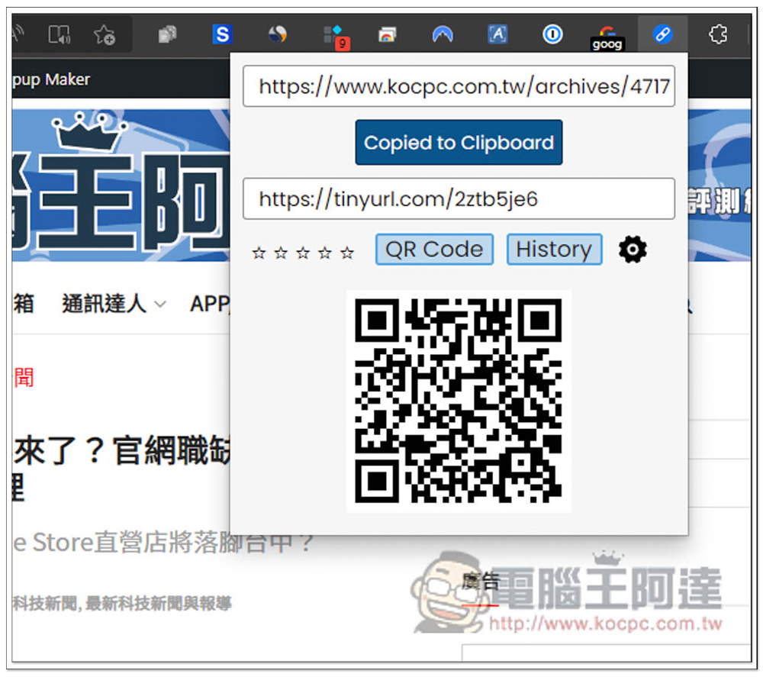Toggle the URL shortener link extension icon
The width and height of the screenshot is (763, 677).
[662, 34]
